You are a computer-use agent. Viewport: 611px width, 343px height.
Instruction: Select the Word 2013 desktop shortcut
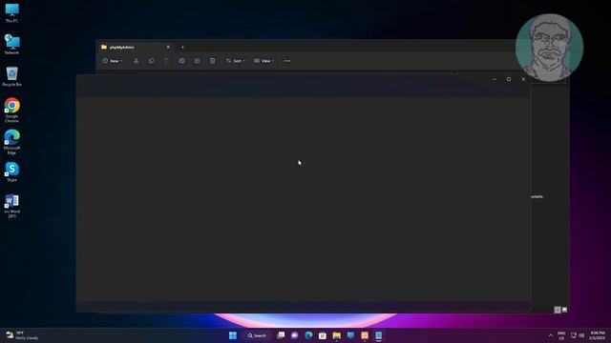[11, 206]
